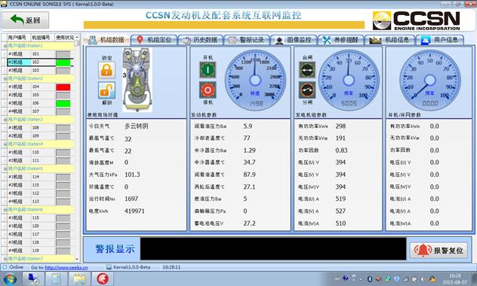Screen dimensions: 477x286
Task: Select unit row 103
Action: (40, 70)
